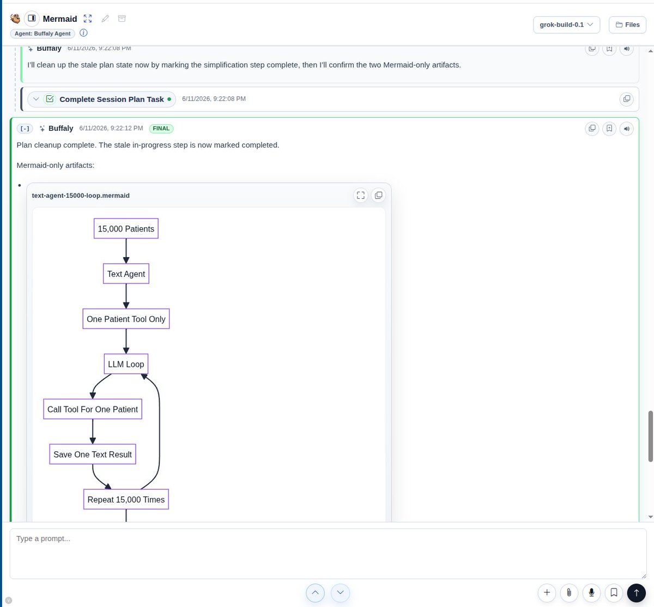The image size is (654, 607).
Task: Click the FINAL badge
Action: click(161, 129)
